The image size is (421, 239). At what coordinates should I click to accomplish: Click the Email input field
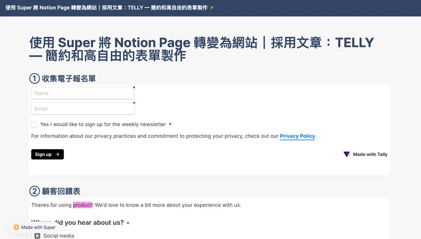click(x=82, y=109)
